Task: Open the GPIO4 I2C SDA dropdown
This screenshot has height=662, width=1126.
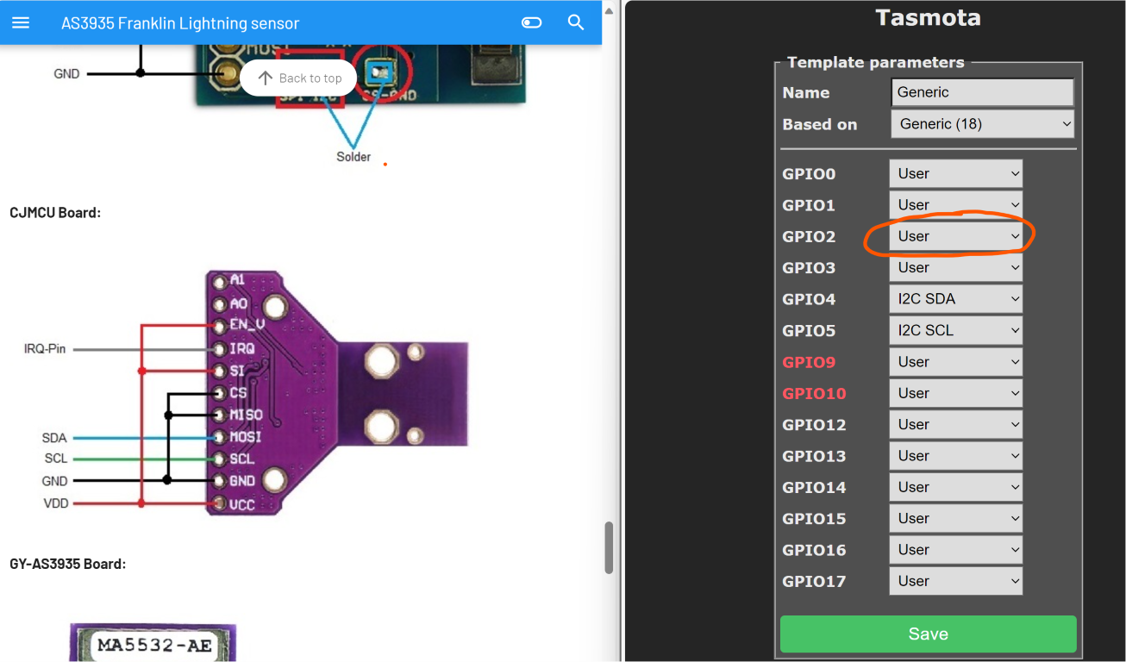Action: click(955, 298)
